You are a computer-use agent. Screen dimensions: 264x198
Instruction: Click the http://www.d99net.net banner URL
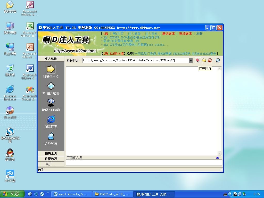(x=75, y=51)
